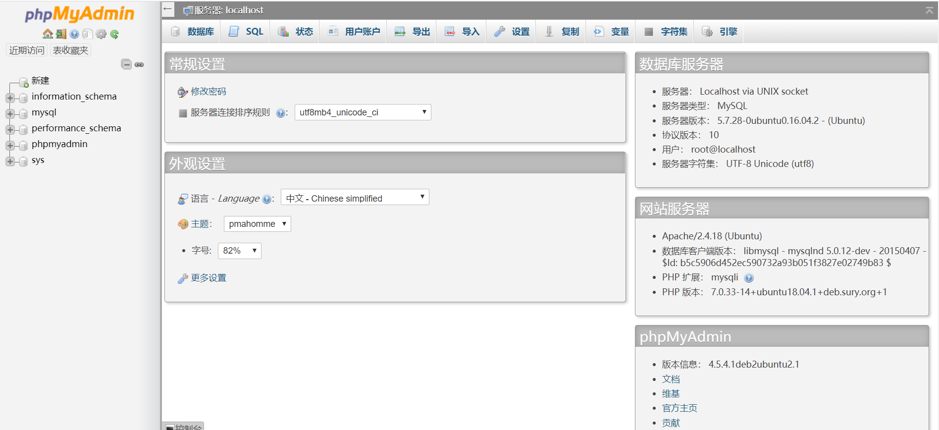Open the 变量 tab
The height and width of the screenshot is (430, 939).
[x=611, y=32]
